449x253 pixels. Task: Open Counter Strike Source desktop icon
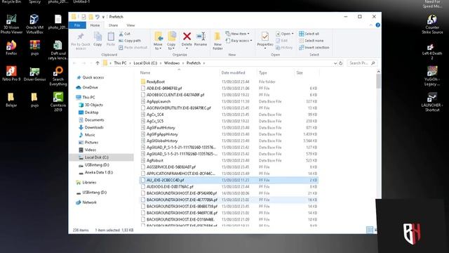pos(432,24)
